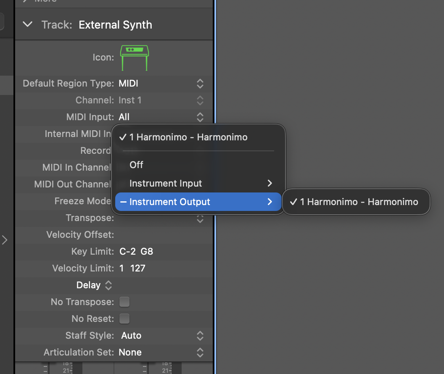Viewport: 444px width, 374px height.
Task: Choose Off in the popup menu
Action: pyautogui.click(x=198, y=165)
